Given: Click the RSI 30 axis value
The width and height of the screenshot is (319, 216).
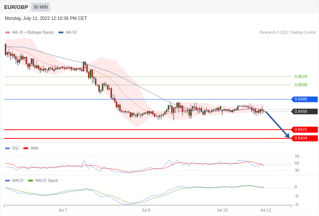Looking at the screenshot, I should (x=297, y=170).
